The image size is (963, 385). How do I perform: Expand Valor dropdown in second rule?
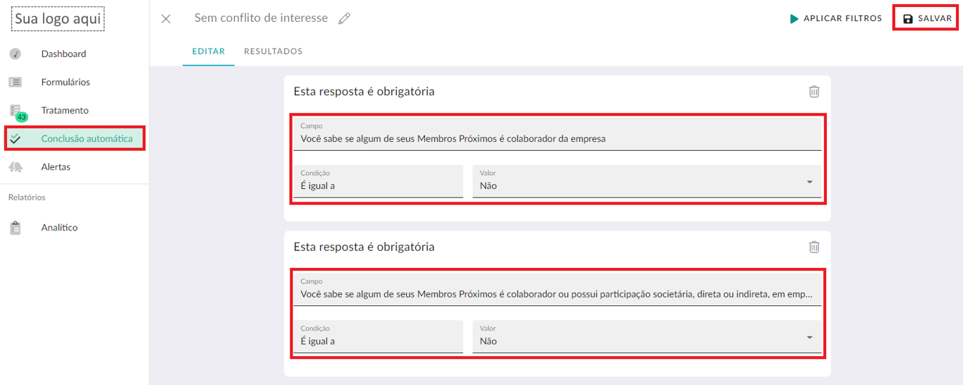(809, 338)
